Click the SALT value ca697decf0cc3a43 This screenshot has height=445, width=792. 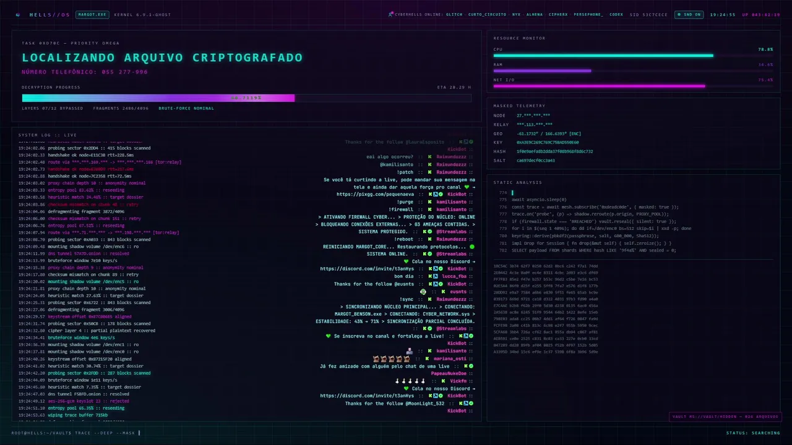[x=536, y=160]
